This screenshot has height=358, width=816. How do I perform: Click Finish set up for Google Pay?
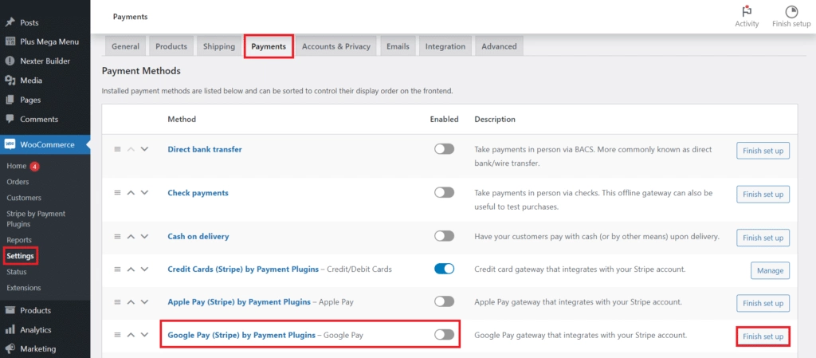pos(763,336)
